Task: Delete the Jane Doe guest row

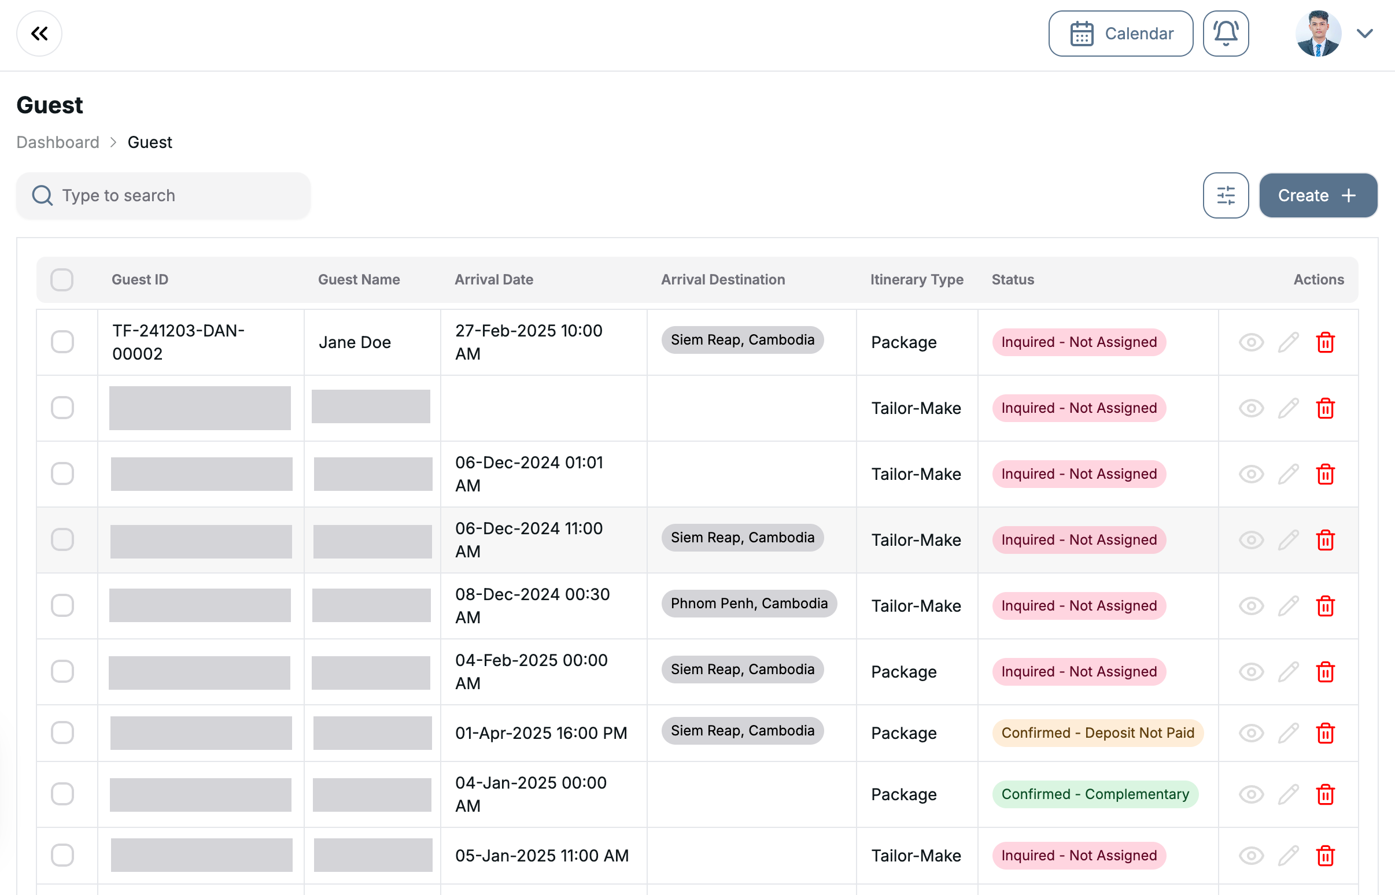Action: [x=1324, y=342]
